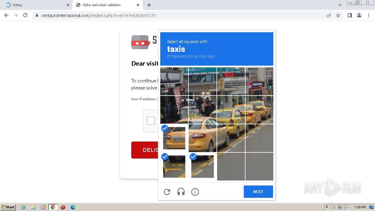Open network status in the system tray
The height and width of the screenshot is (211, 375).
point(340,207)
